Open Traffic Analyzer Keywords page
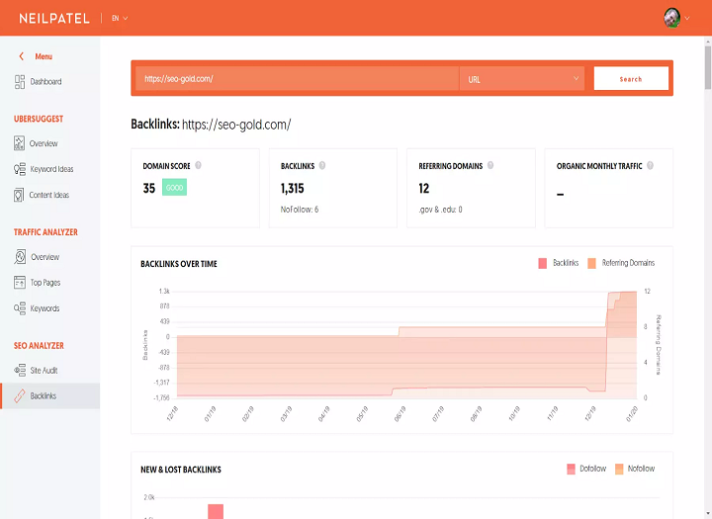Image resolution: width=712 pixels, height=519 pixels. click(x=44, y=308)
